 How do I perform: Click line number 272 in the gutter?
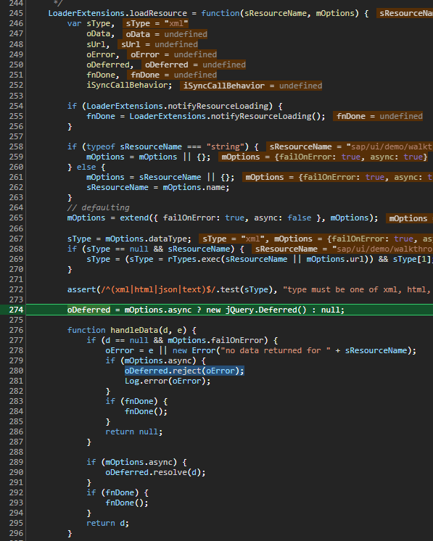click(16, 289)
